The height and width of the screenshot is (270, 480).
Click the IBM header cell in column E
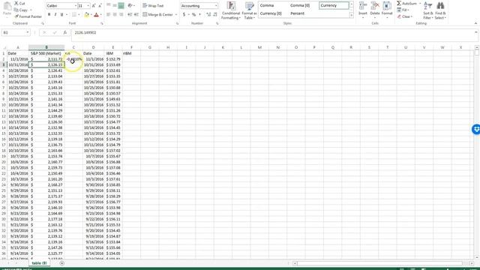[x=113, y=53]
